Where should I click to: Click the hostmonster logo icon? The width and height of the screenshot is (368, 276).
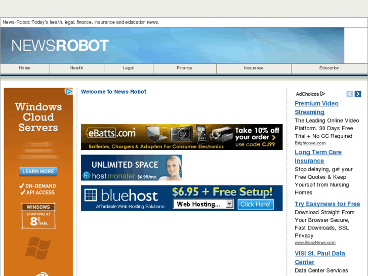click(87, 175)
